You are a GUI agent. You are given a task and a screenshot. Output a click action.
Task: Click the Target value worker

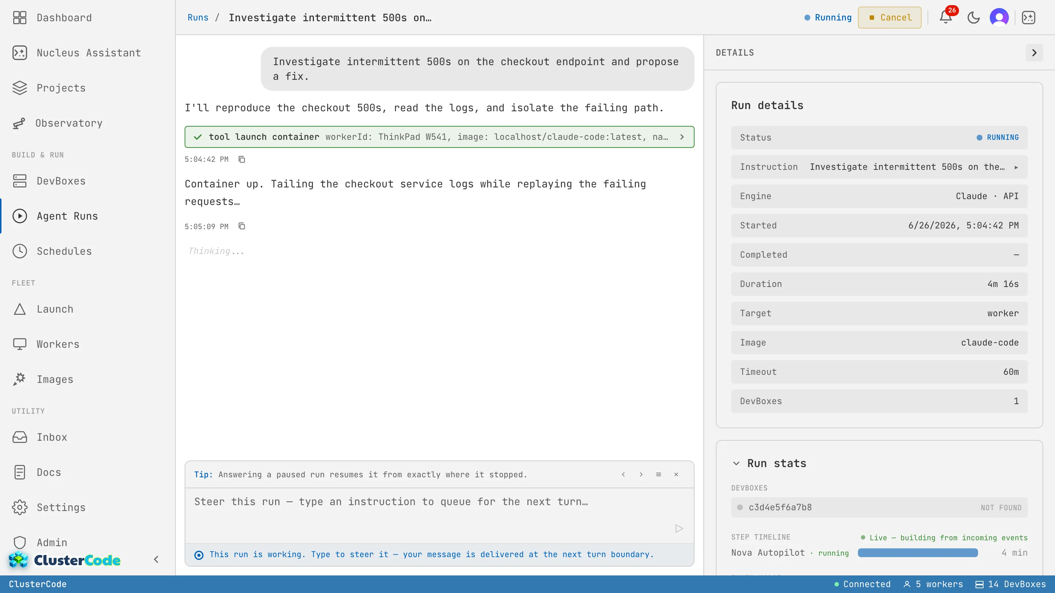pyautogui.click(x=1003, y=313)
